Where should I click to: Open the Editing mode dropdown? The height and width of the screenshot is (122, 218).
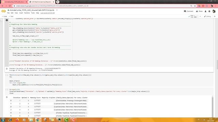207,16
